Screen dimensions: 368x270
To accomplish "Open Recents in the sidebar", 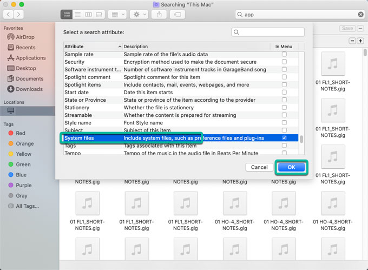I will tap(25, 48).
